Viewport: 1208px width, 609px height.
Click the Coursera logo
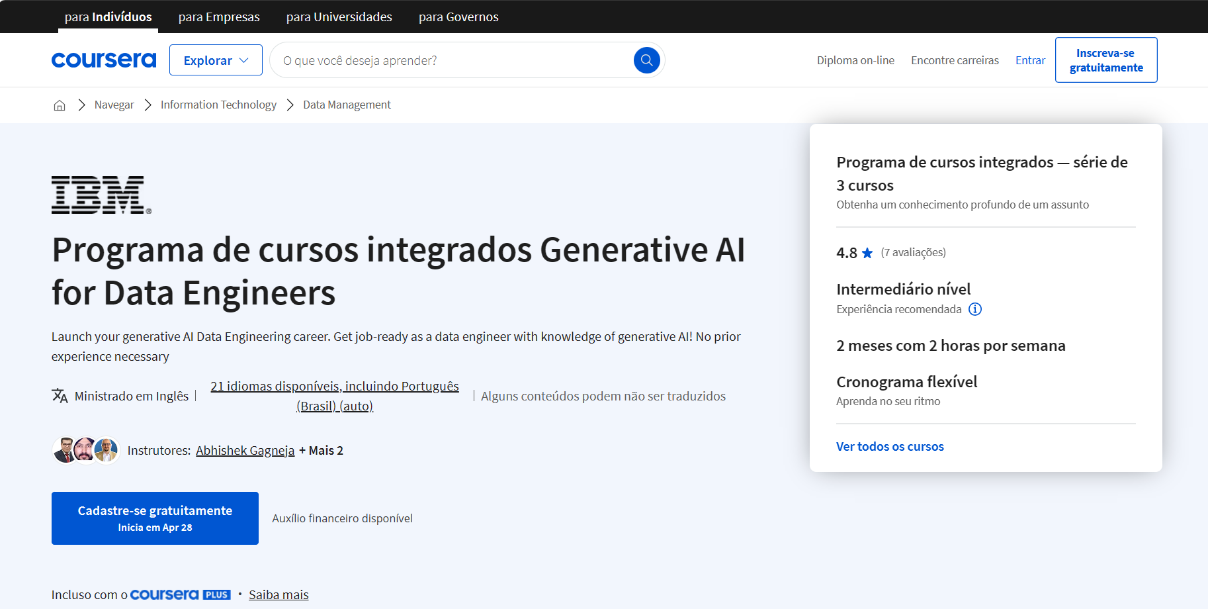point(103,60)
